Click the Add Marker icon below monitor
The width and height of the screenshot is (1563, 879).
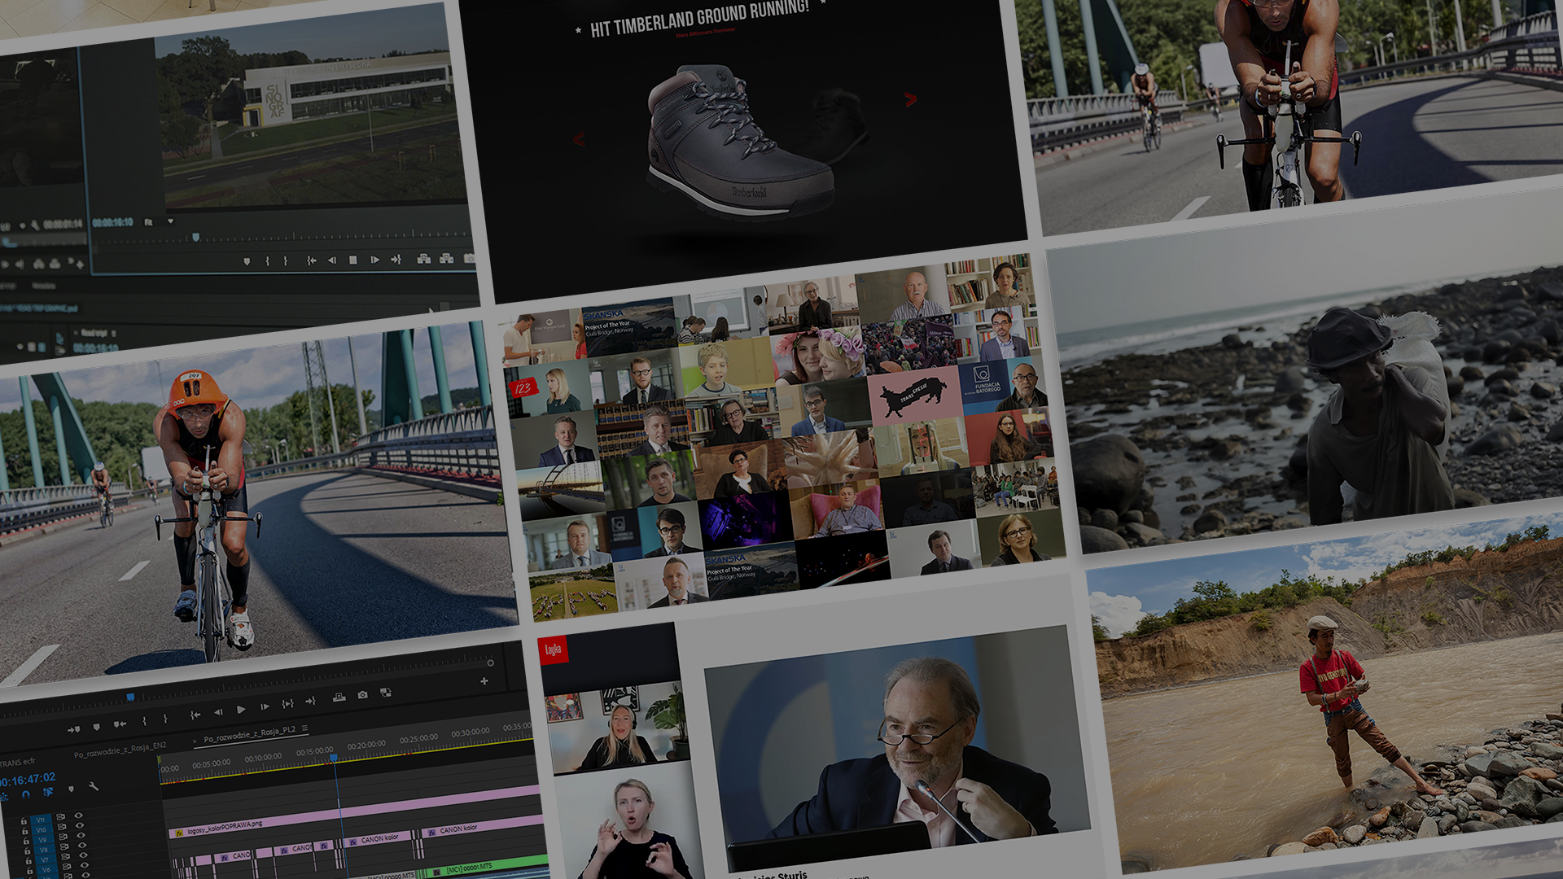[97, 726]
